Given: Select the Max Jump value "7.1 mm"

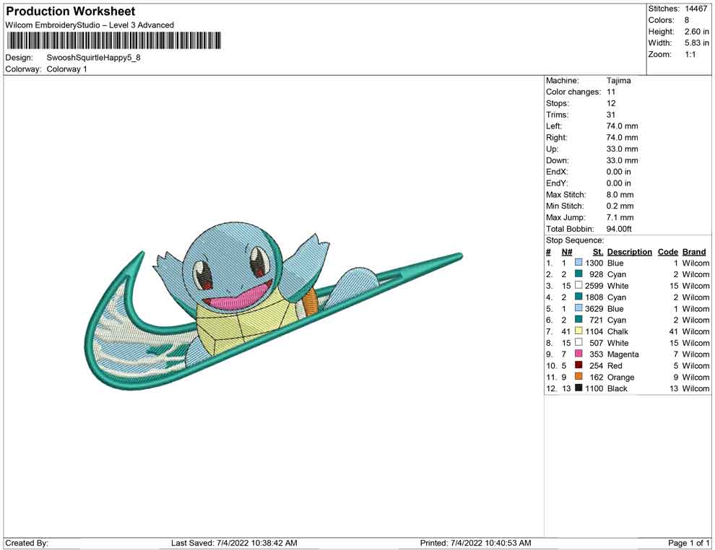Looking at the screenshot, I should (x=620, y=217).
